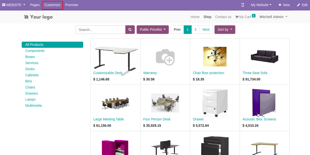The height and width of the screenshot is (155, 310).
Task: Expand the Public Pricelist dropdown
Action: tap(153, 30)
